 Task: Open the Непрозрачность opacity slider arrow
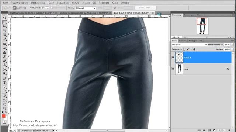[232, 45]
